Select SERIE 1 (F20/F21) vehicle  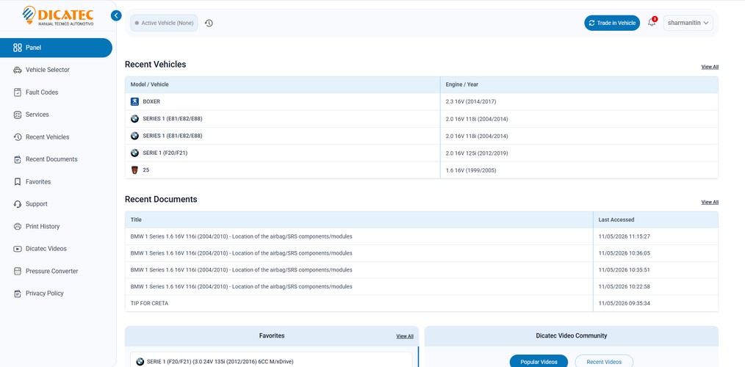422,153
